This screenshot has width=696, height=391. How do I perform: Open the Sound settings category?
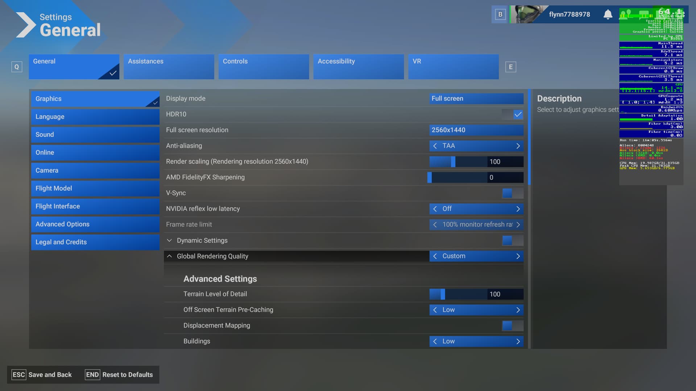pyautogui.click(x=95, y=135)
